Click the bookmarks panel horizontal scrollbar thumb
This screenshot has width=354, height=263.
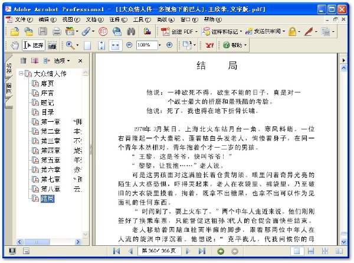coord(37,242)
